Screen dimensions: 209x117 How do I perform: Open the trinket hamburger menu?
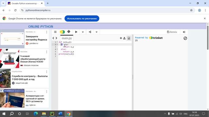55,32
